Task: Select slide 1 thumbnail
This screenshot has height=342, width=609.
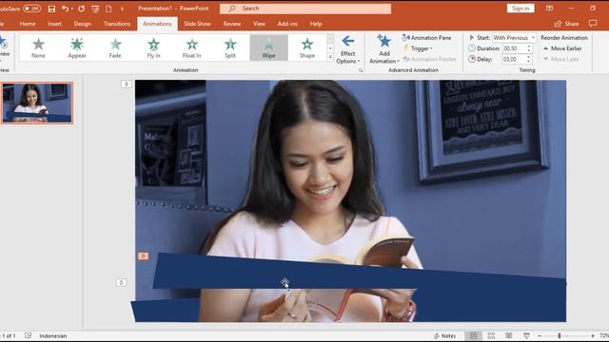Action: coord(37,104)
